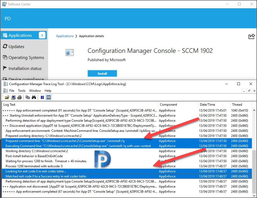Image resolution: width=257 pixels, height=198 pixels.
Task: Click the log scrollbar down arrow
Action: click(254, 195)
